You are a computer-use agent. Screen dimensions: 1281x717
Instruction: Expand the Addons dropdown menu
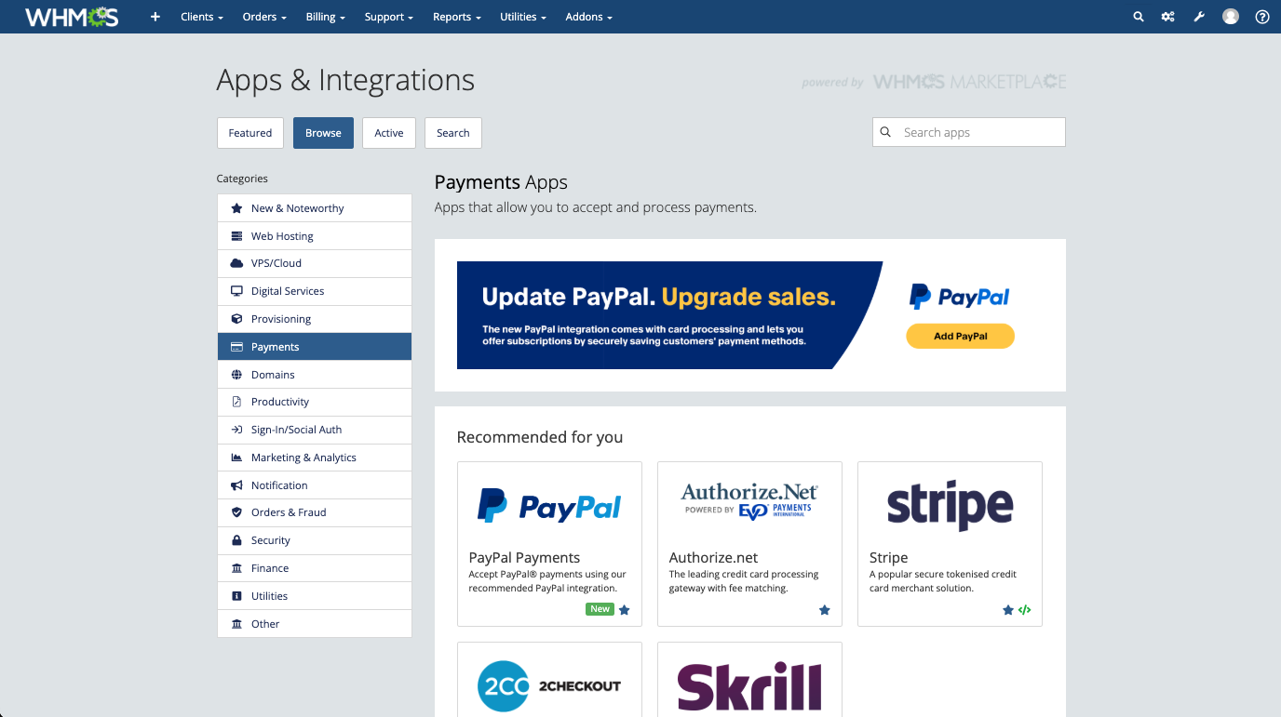[588, 17]
